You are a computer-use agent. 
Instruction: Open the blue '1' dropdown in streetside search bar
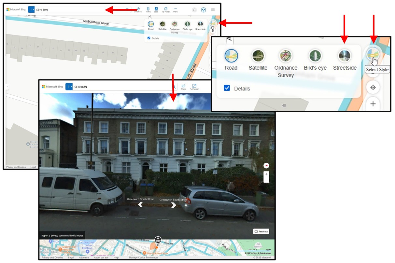[69, 87]
